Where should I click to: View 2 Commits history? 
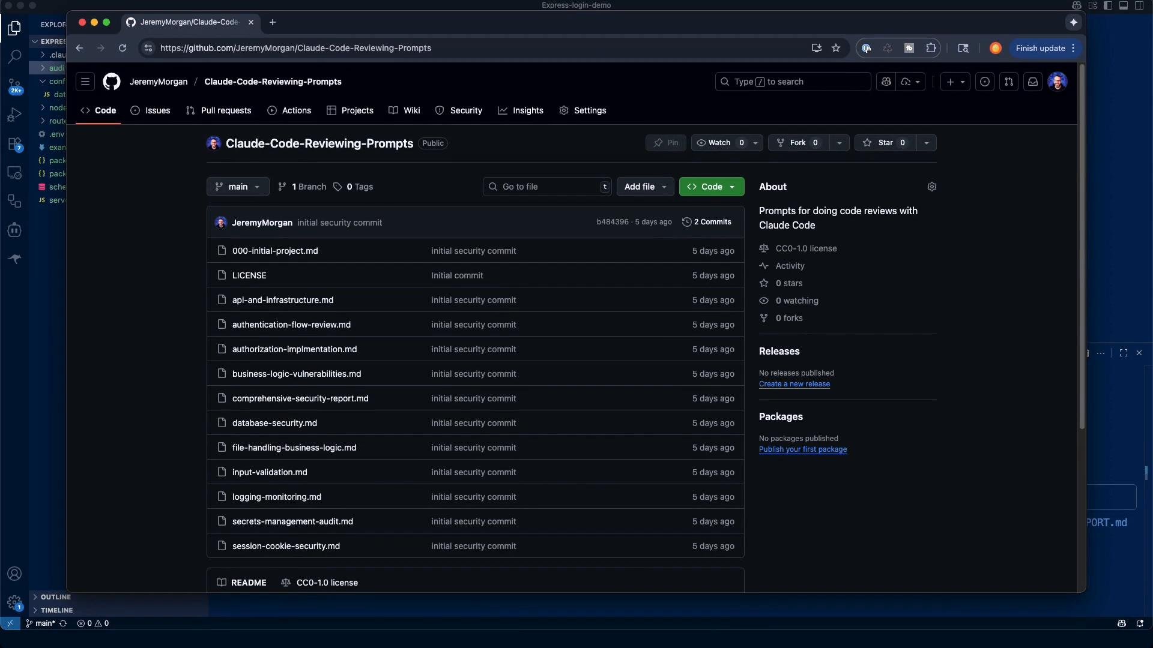(707, 222)
